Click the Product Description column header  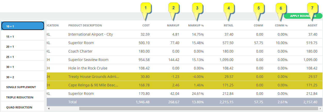pos(85,25)
